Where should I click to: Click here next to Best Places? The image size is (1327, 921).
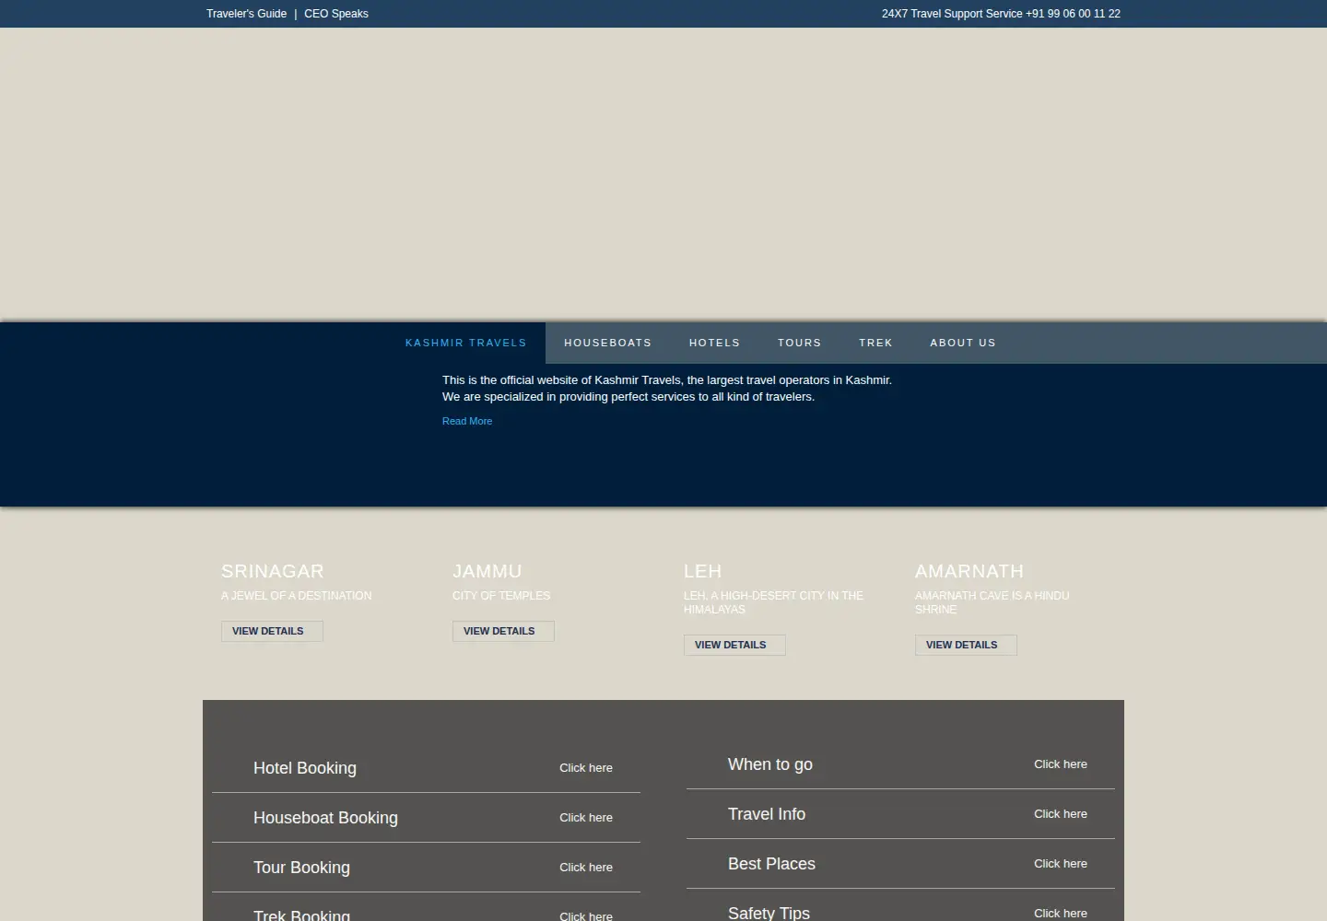[x=1061, y=864]
